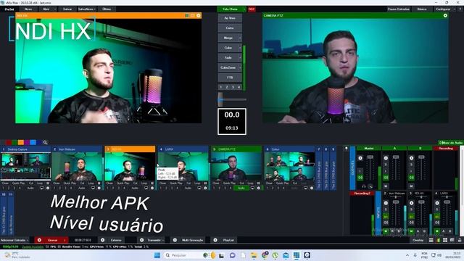Select the orange color category swatch

(x=21, y=142)
